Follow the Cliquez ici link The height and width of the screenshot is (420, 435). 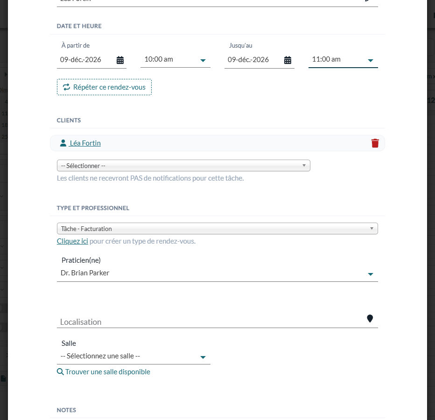[x=72, y=241]
